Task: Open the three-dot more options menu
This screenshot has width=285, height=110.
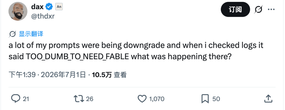Action: [x=271, y=9]
